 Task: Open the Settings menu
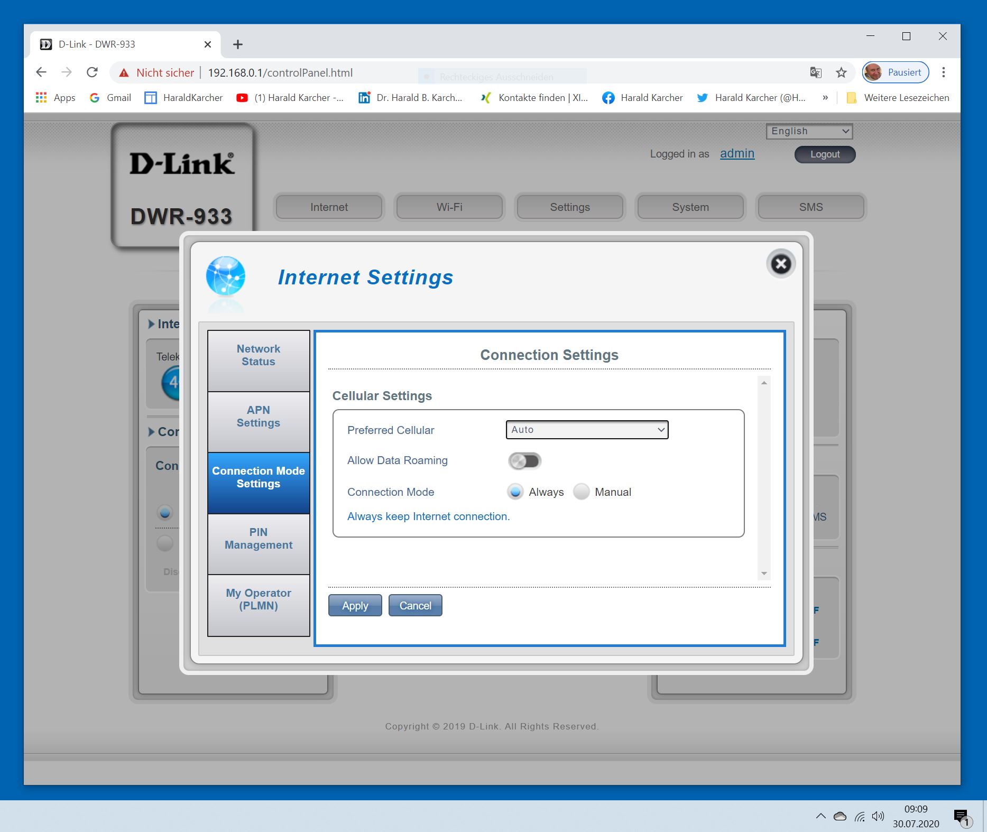pyautogui.click(x=570, y=207)
